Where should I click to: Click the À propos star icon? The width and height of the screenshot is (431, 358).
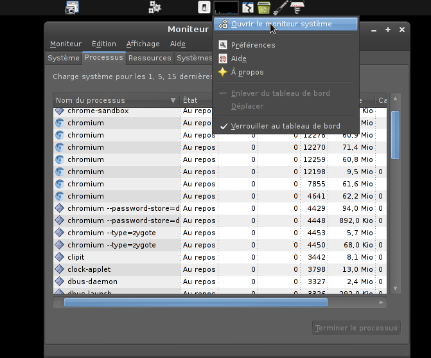[x=223, y=72]
